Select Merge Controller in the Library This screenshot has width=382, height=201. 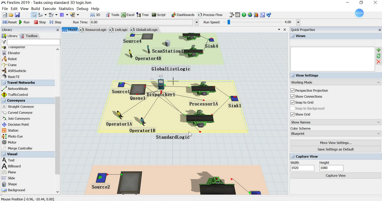[20, 148]
